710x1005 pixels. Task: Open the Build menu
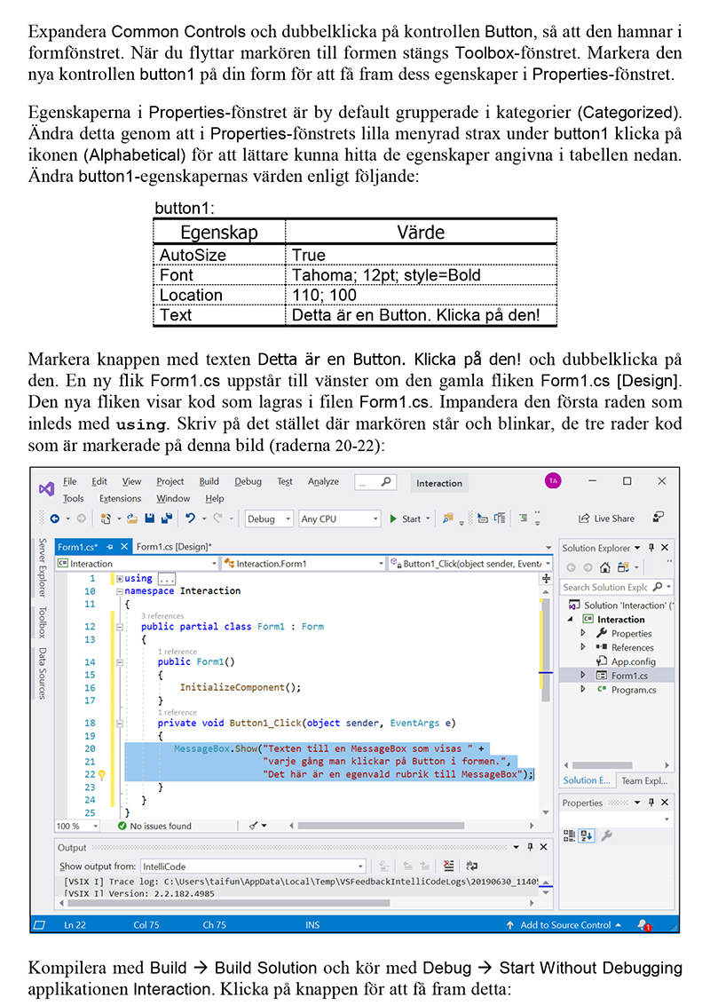209,481
